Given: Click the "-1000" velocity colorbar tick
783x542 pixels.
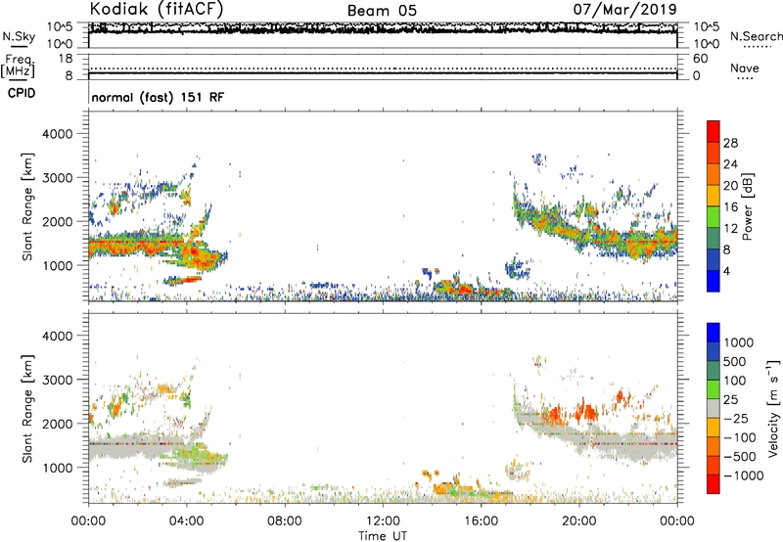Looking at the screenshot, I should click(x=744, y=475).
